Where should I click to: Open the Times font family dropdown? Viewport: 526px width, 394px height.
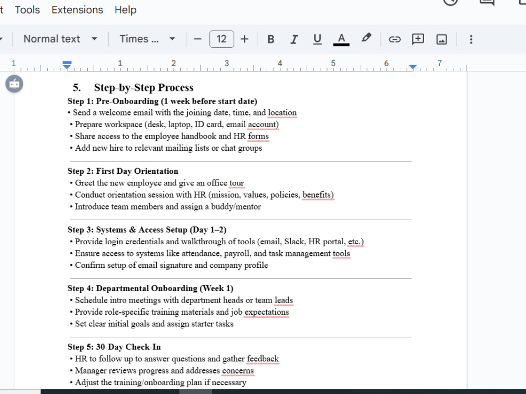coord(148,39)
